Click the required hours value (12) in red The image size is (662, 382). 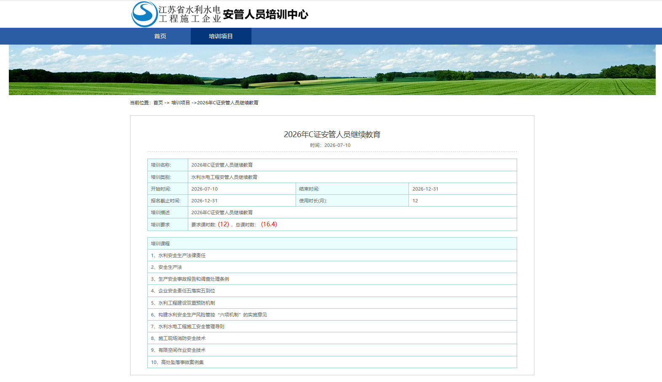coord(224,224)
